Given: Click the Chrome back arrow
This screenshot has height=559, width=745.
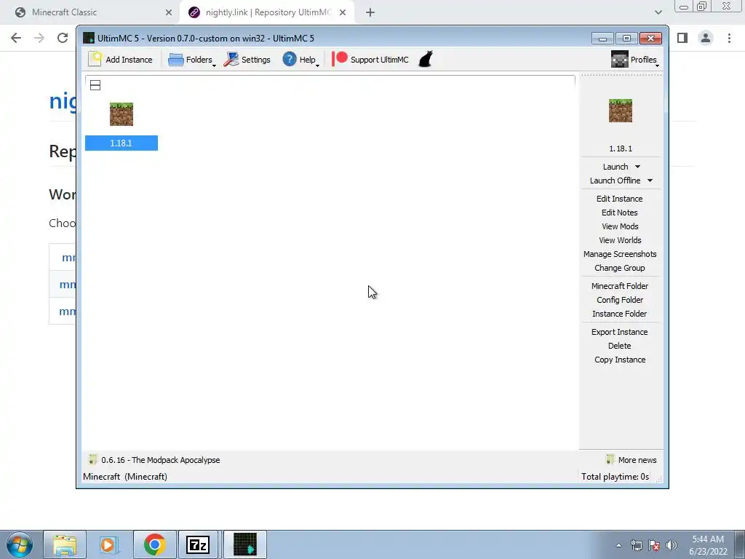Looking at the screenshot, I should pyautogui.click(x=16, y=38).
